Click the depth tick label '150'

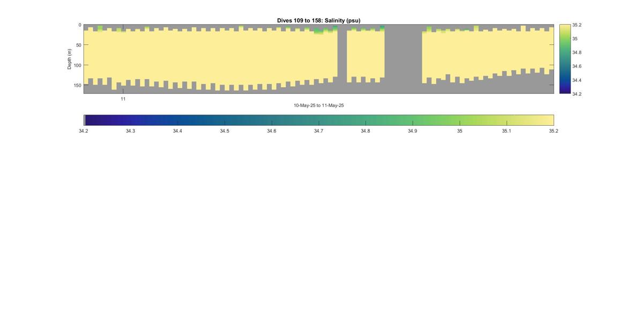[x=77, y=85]
